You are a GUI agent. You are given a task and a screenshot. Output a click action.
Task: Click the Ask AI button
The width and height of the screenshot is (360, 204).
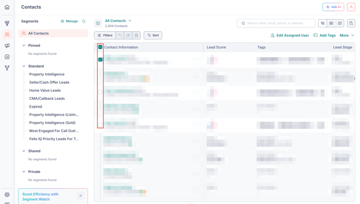[333, 7]
